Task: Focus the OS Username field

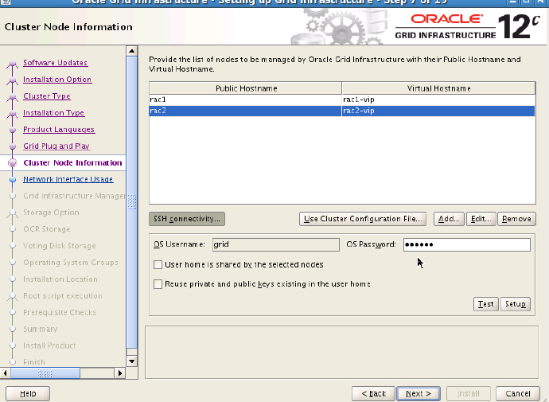Action: coord(276,244)
